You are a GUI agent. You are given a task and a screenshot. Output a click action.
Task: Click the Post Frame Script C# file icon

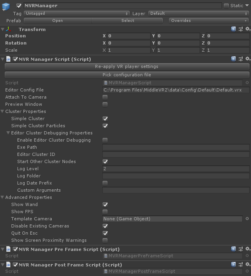point(8,265)
